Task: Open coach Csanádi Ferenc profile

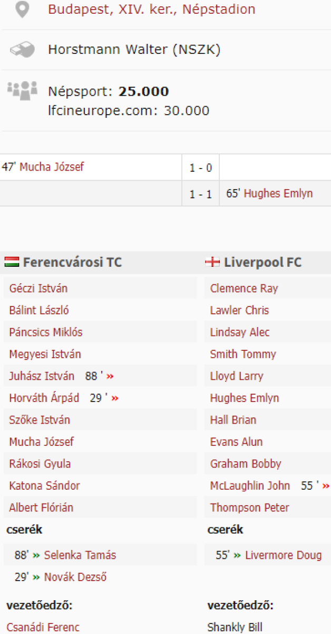Action: 43,628
